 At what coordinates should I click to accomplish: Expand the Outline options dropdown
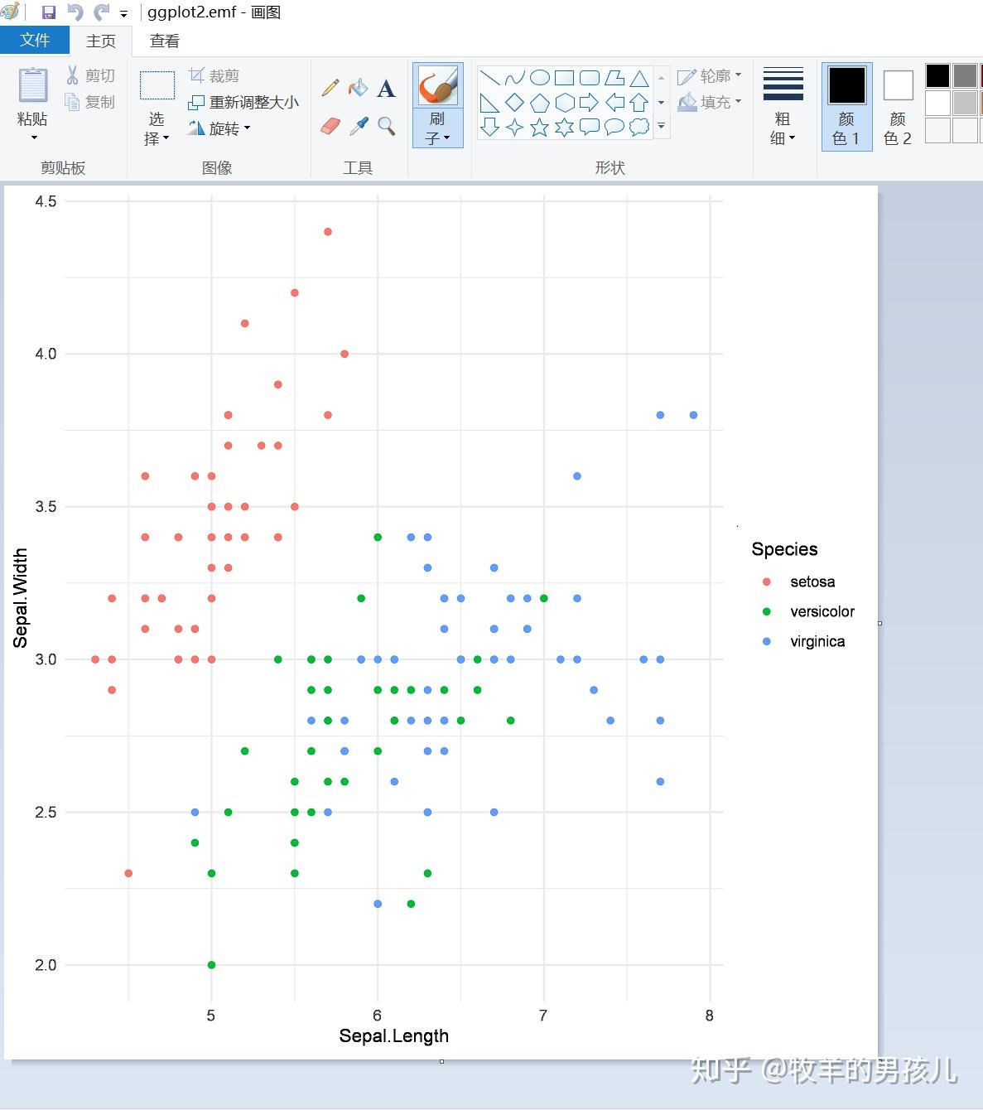click(710, 76)
